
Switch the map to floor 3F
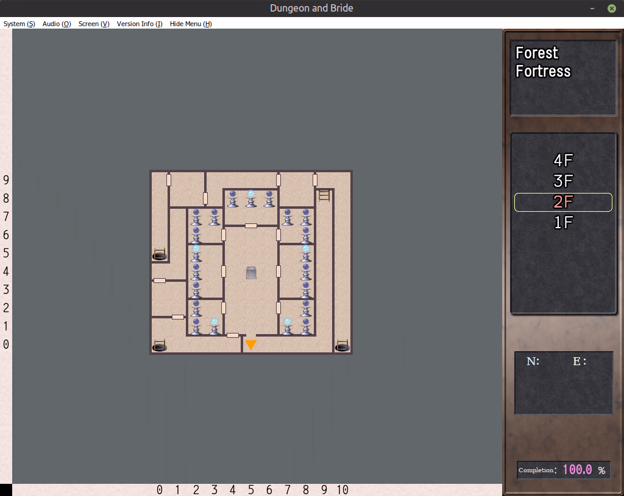click(563, 181)
